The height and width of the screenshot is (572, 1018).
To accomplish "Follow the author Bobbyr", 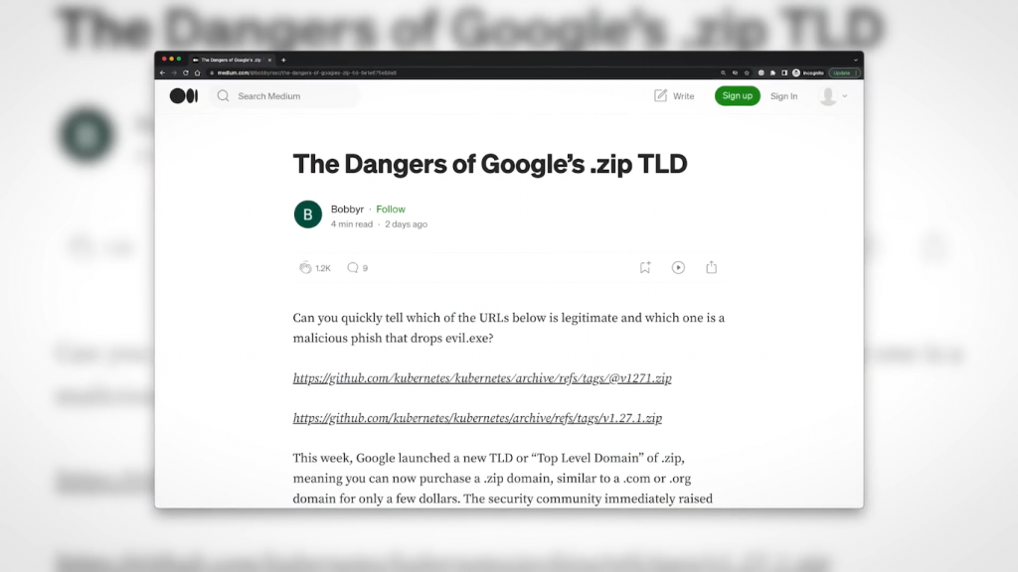I will pos(390,209).
